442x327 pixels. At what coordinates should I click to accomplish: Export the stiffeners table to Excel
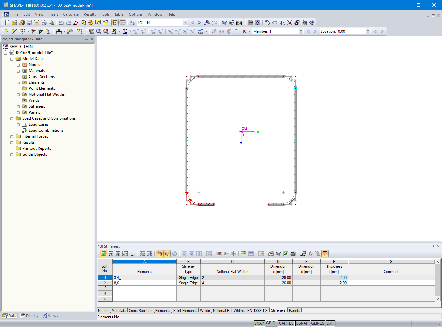(285, 253)
